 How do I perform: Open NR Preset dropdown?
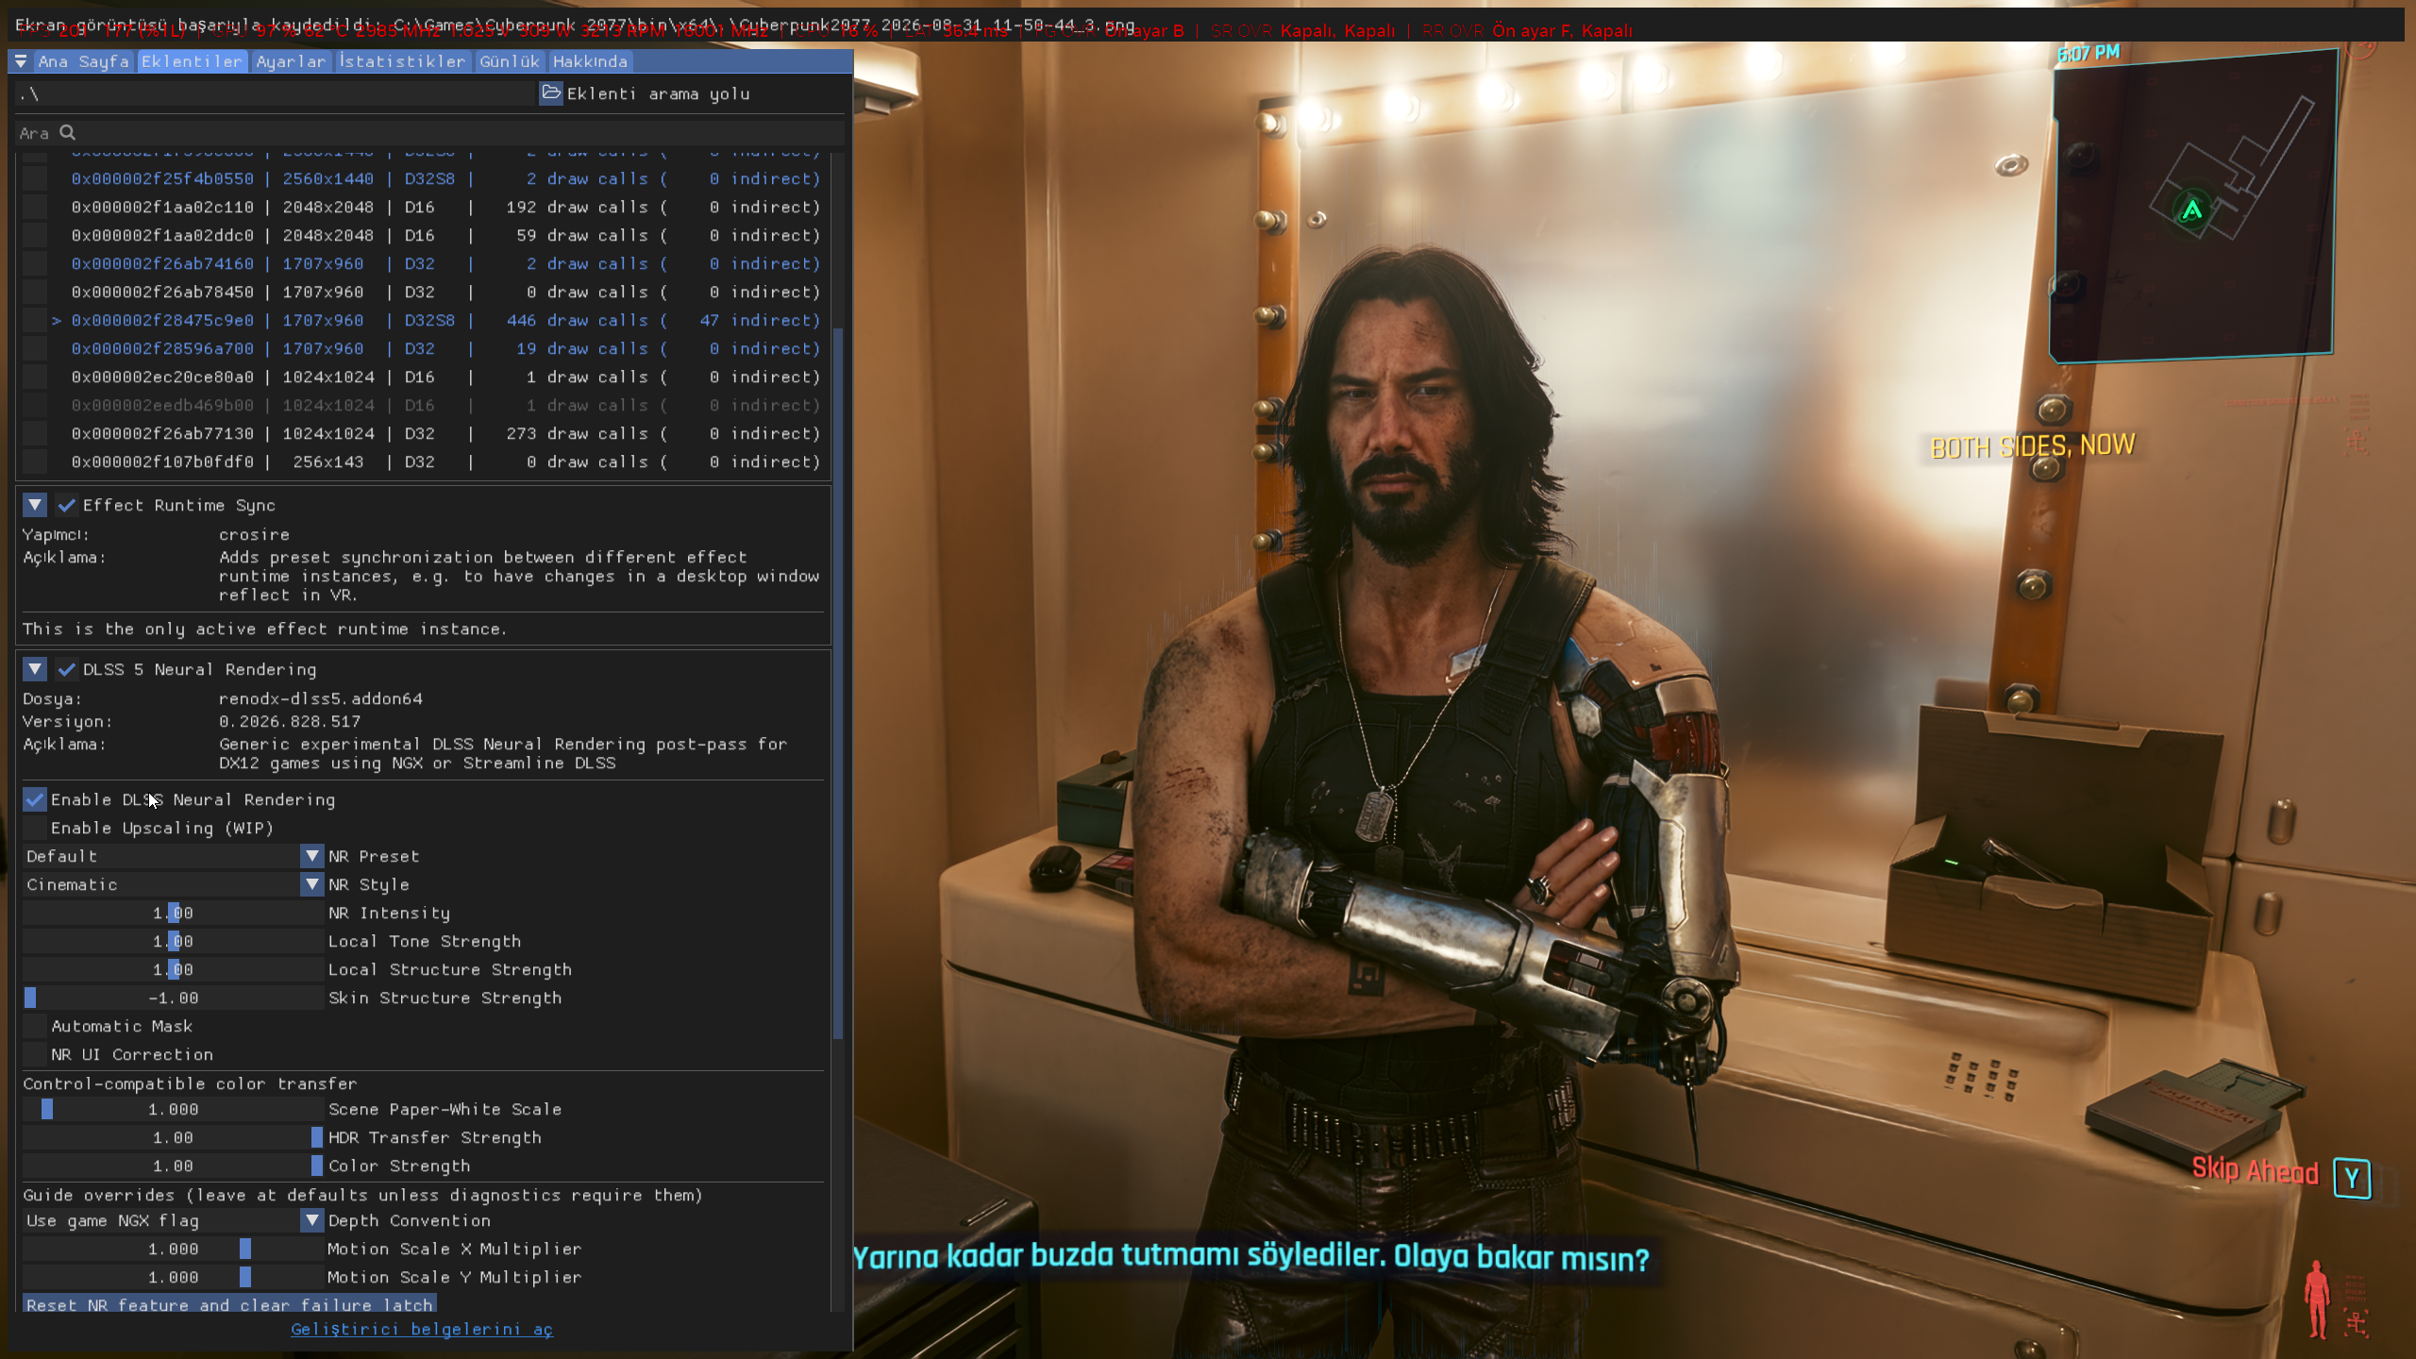[x=174, y=857]
